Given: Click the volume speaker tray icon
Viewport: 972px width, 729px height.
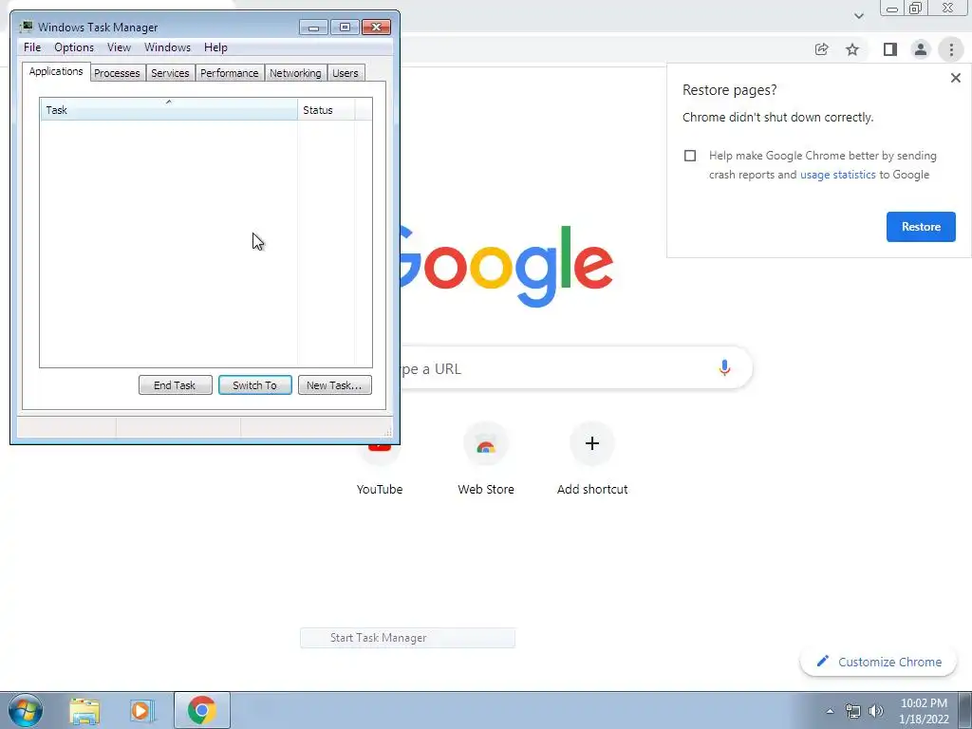Looking at the screenshot, I should click(x=876, y=711).
